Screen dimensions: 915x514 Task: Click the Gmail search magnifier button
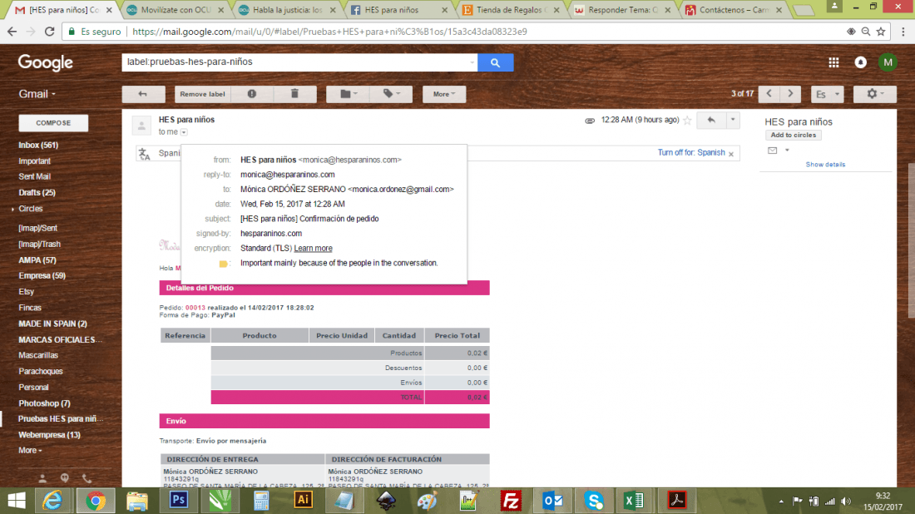pyautogui.click(x=496, y=62)
